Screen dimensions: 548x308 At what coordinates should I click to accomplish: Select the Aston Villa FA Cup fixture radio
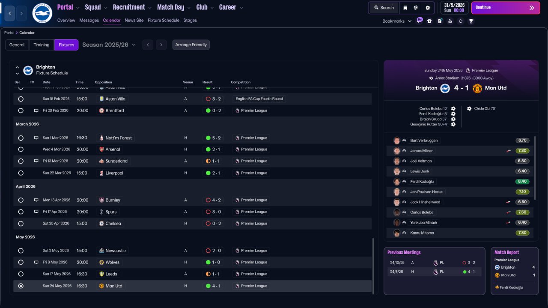(x=21, y=99)
